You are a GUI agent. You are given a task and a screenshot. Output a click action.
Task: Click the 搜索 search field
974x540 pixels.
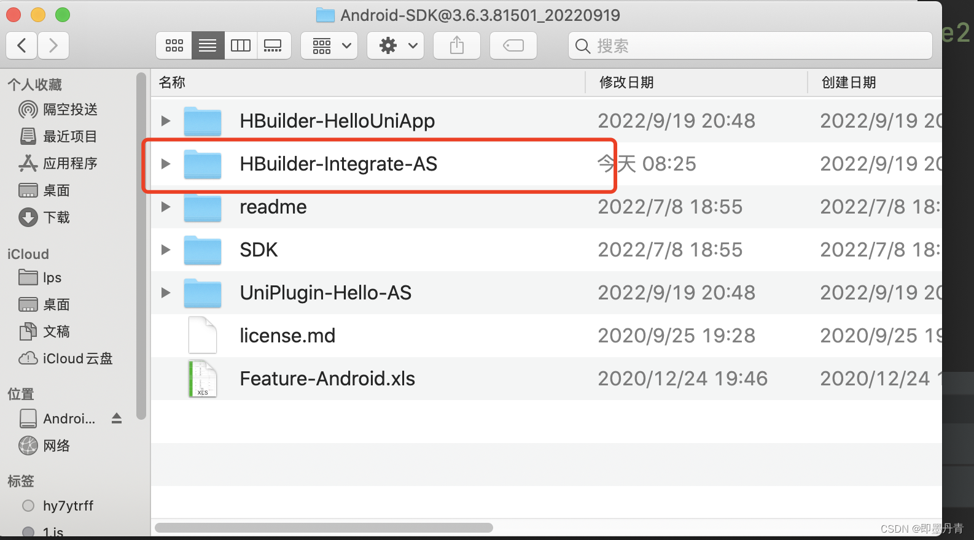tap(750, 45)
